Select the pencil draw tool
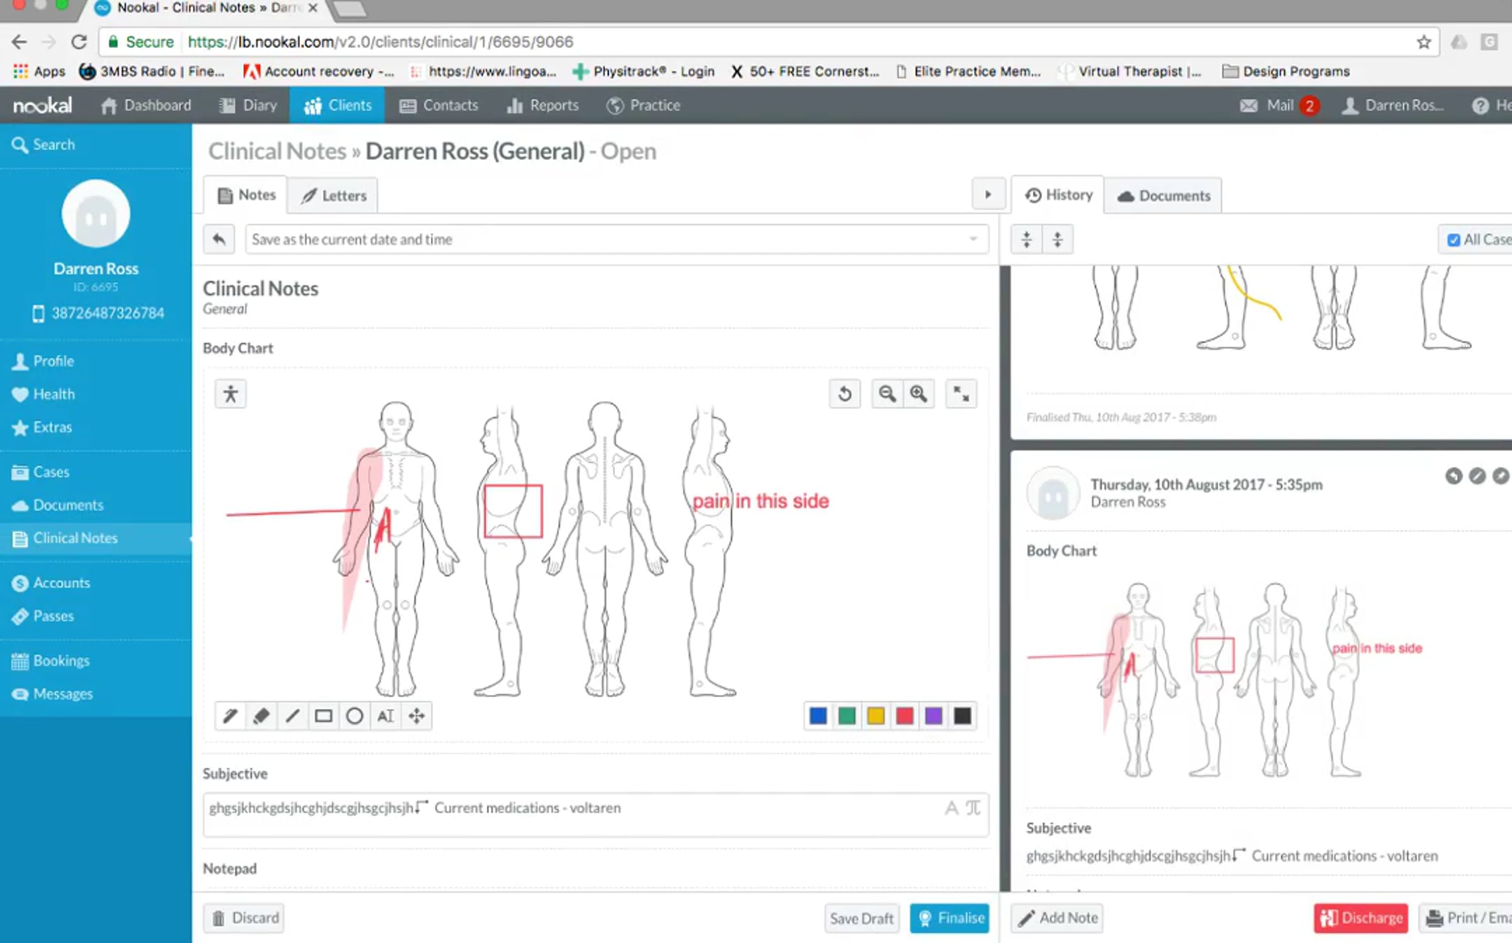This screenshot has height=943, width=1512. coord(230,716)
